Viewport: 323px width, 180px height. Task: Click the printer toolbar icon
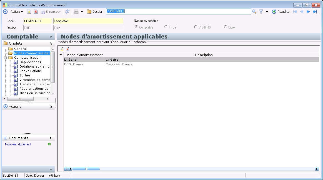pos(76,12)
